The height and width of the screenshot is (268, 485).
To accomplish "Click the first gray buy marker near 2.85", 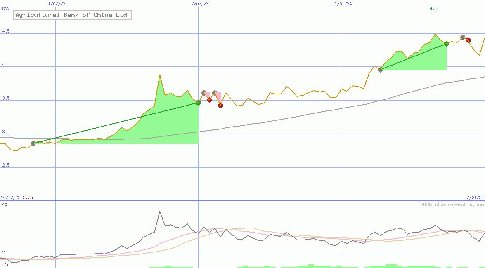I will pos(33,143).
